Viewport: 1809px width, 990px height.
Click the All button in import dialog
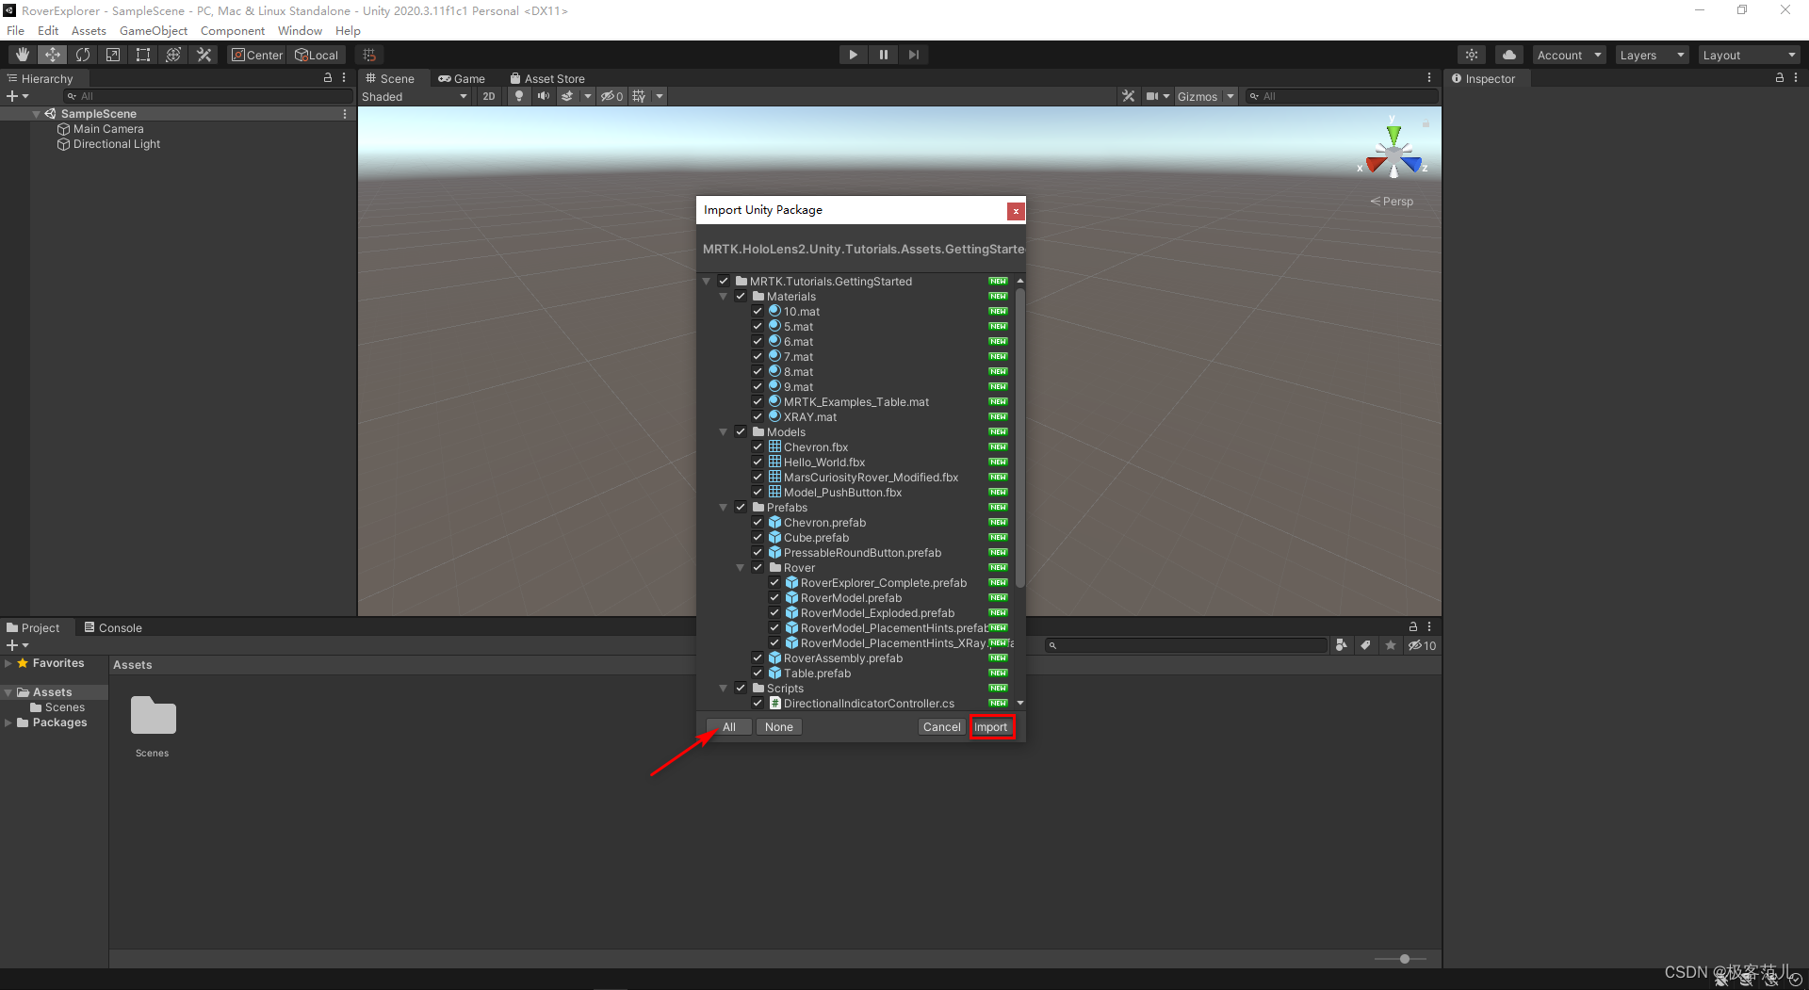(x=729, y=726)
